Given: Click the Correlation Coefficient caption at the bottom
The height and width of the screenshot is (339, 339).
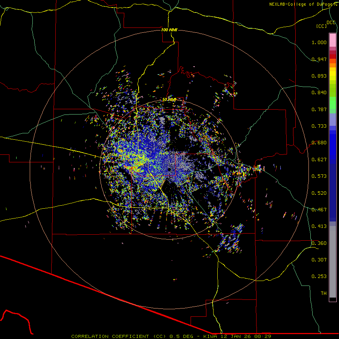Looking at the screenshot, I should [171, 336].
